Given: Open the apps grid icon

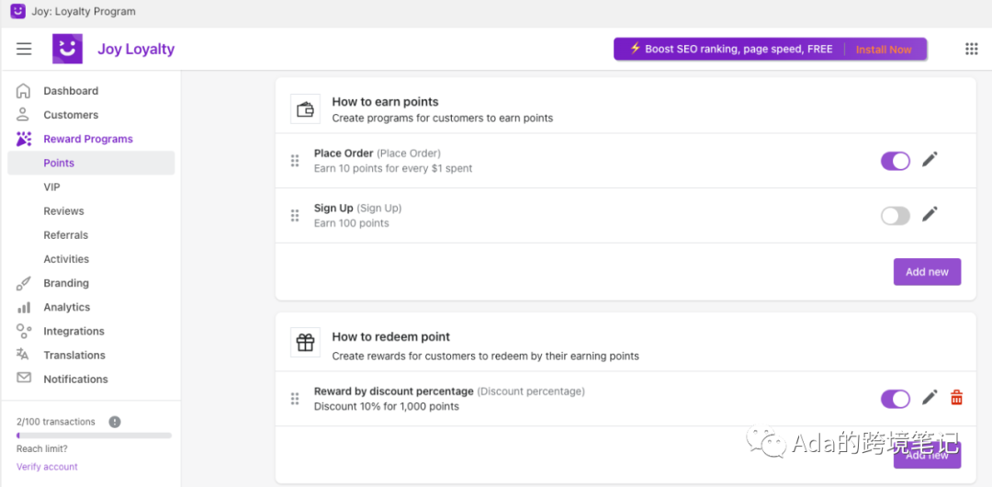Looking at the screenshot, I should 971,49.
